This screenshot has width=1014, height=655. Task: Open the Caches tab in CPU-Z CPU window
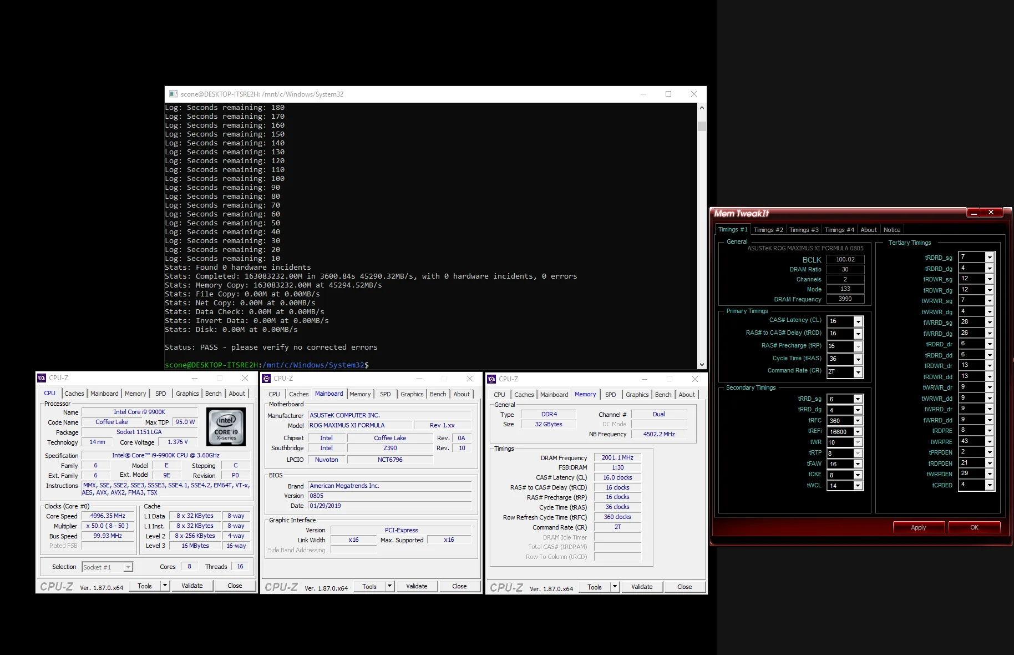[x=74, y=394]
